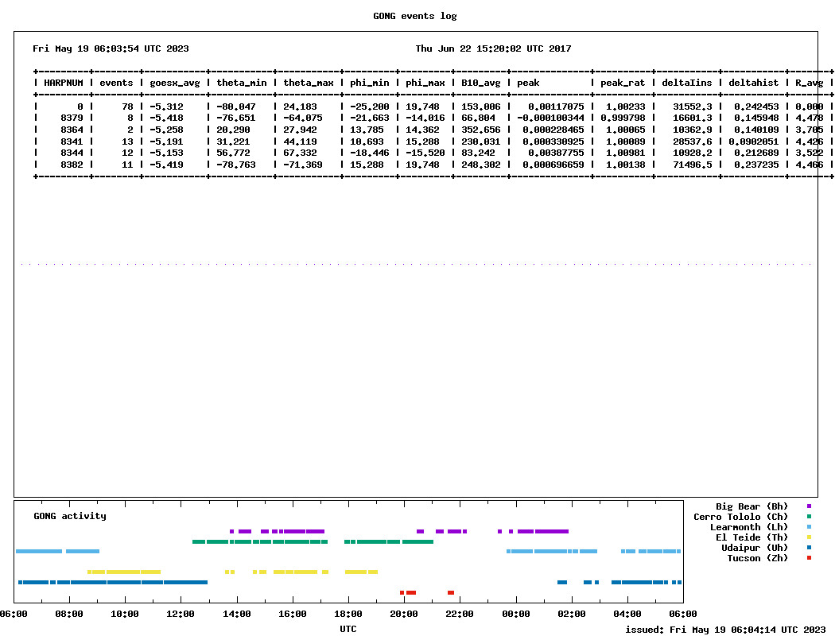Click the Tucson red legend swatch
The image size is (835, 636).
tap(809, 558)
